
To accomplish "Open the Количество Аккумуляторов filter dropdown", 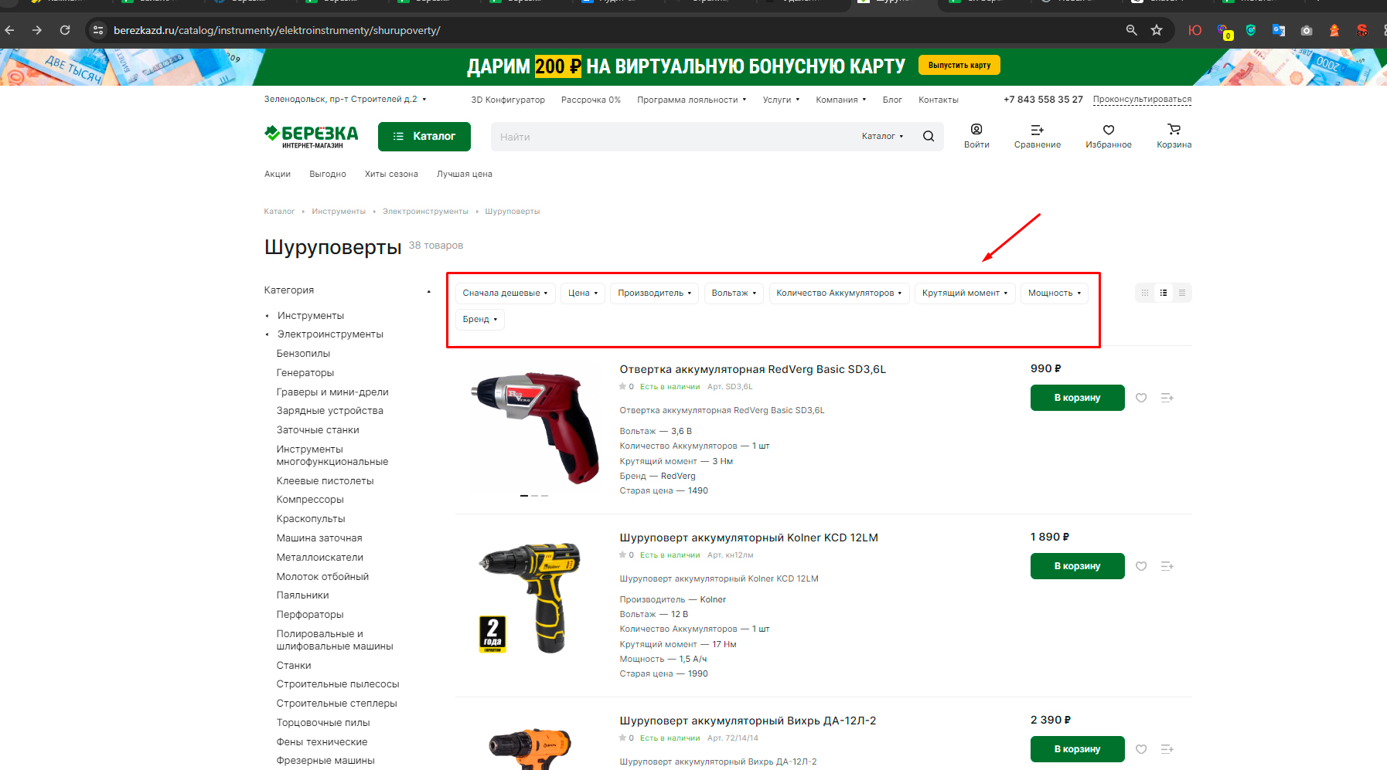I will (840, 293).
